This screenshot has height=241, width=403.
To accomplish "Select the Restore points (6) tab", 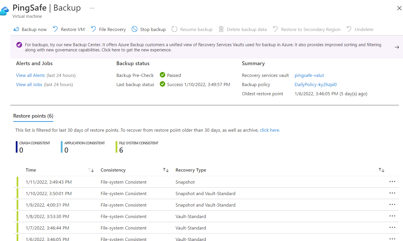I will click(33, 116).
